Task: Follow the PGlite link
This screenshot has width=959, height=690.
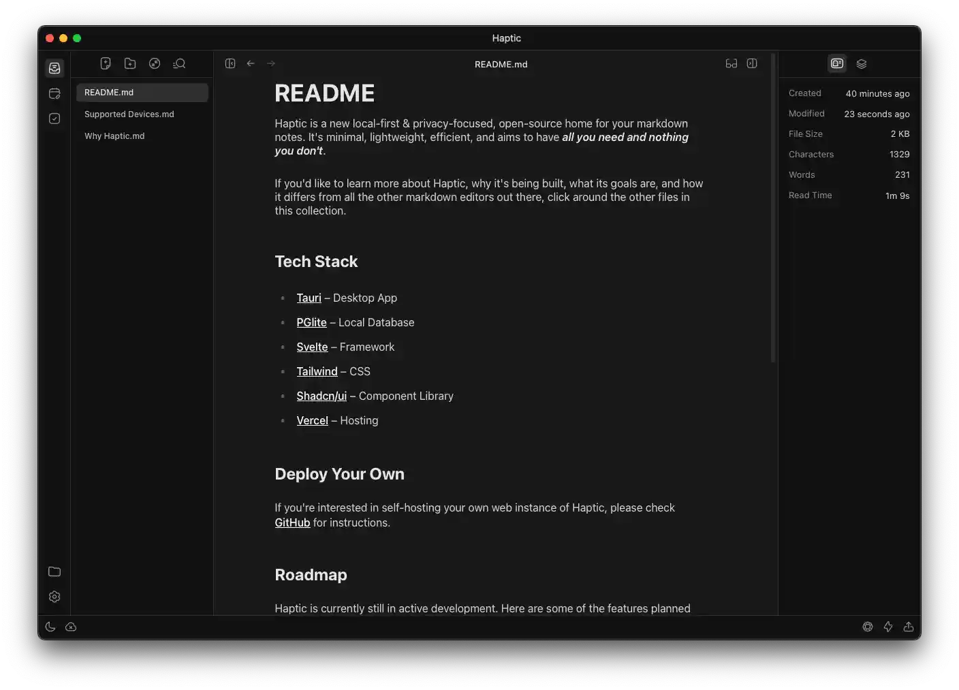Action: pos(311,322)
